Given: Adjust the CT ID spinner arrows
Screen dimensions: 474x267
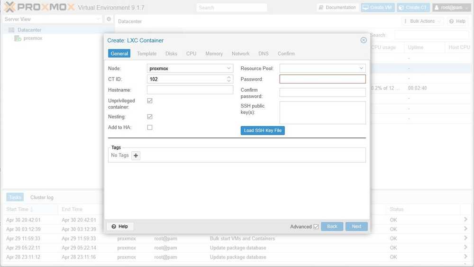Looking at the screenshot, I should click(x=229, y=79).
